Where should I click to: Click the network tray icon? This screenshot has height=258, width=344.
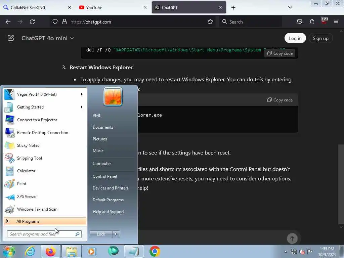[x=294, y=252]
